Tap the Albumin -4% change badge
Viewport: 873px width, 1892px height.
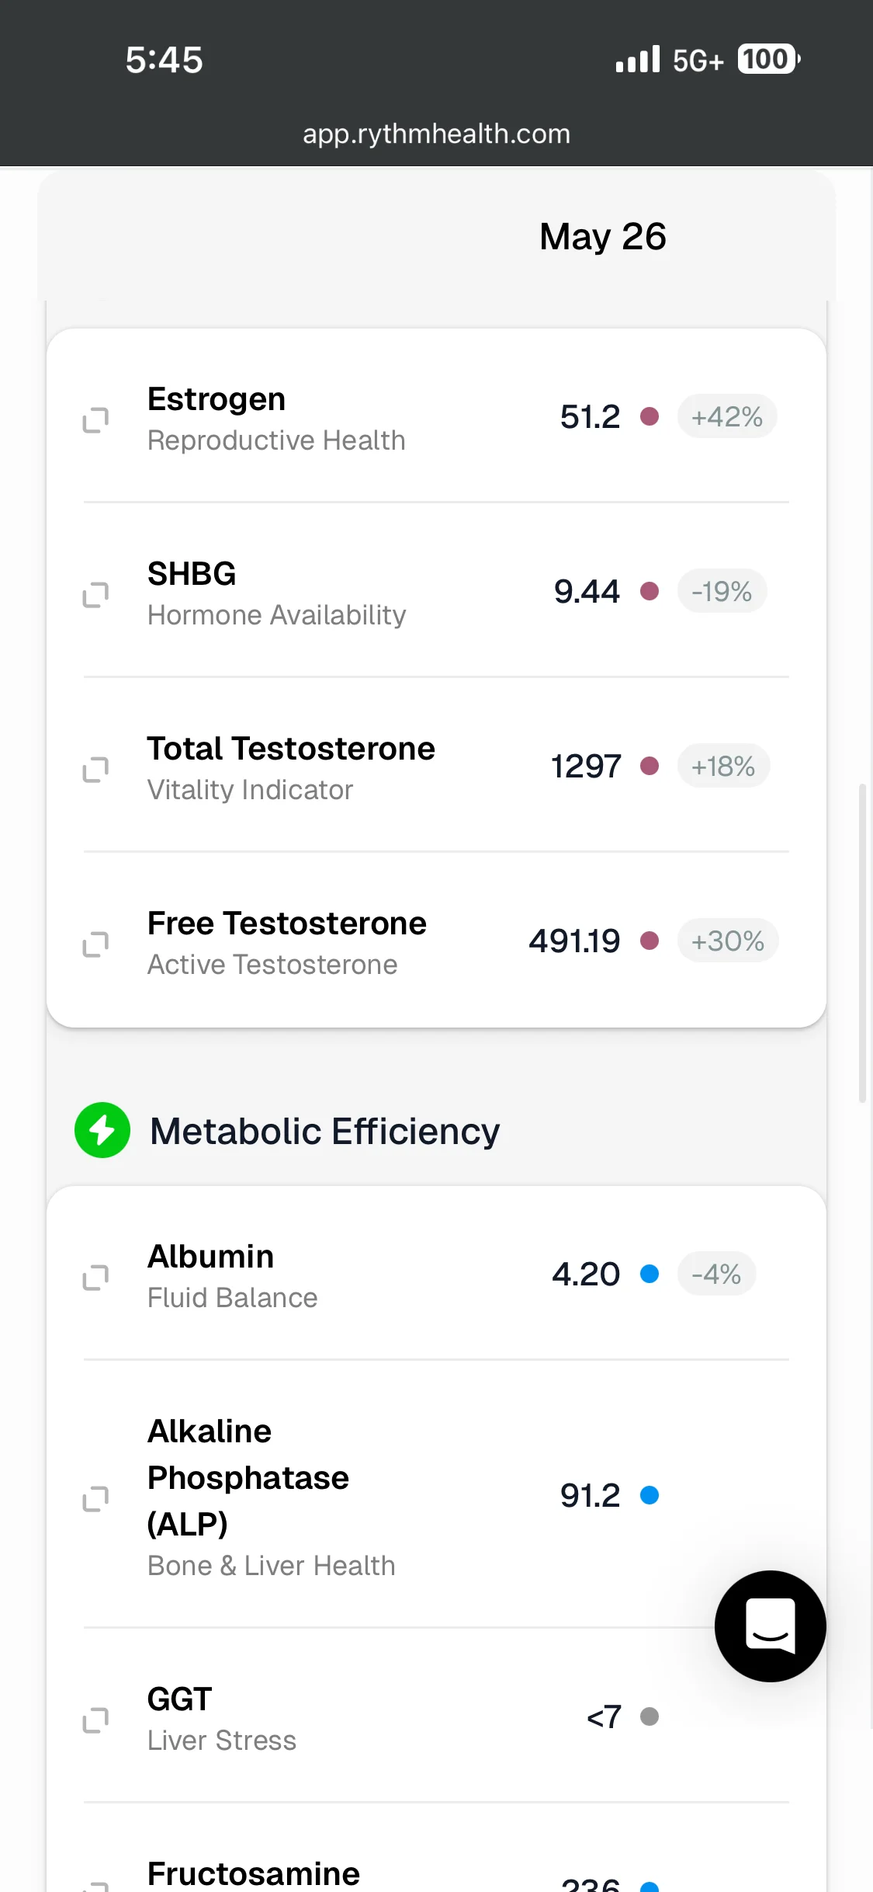(716, 1274)
